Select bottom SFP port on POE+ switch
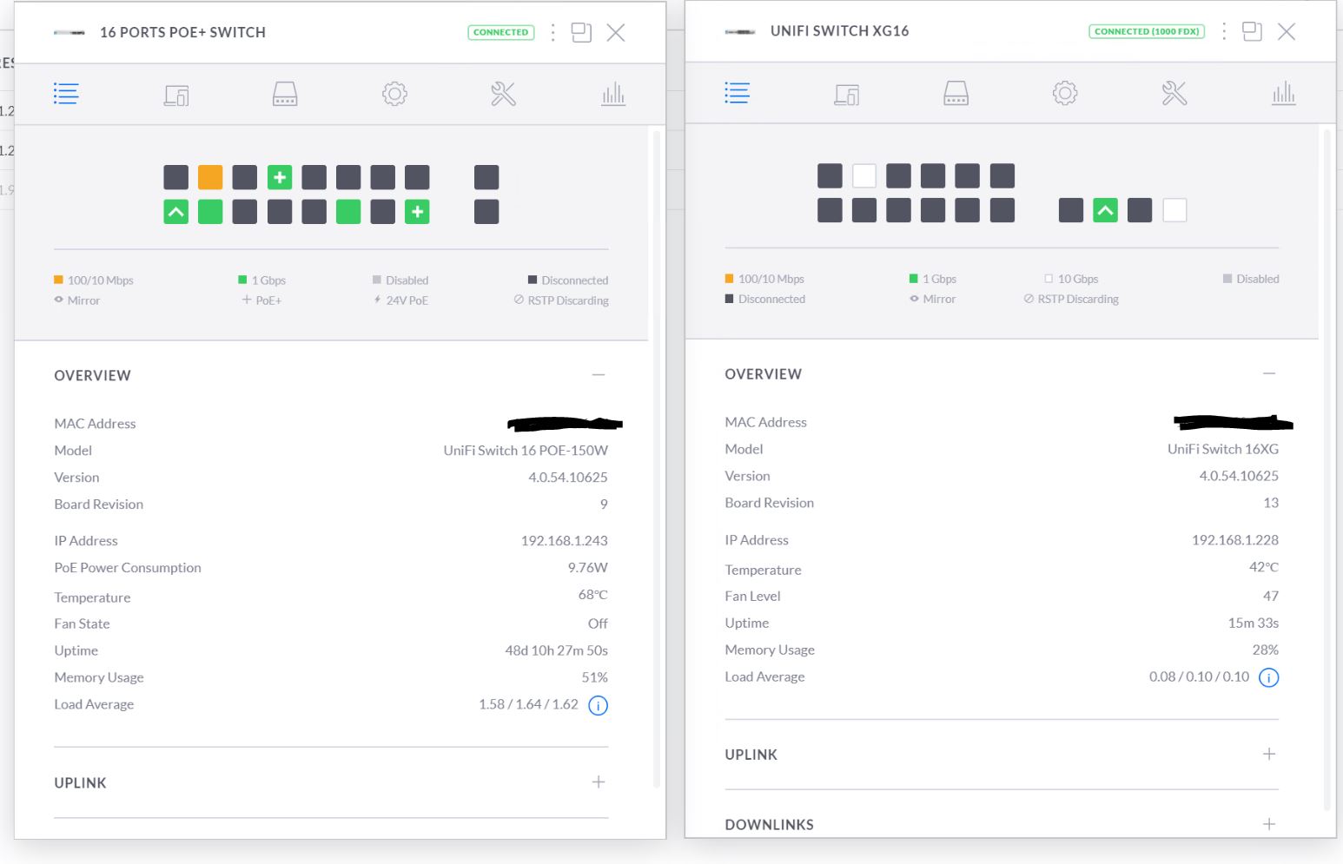The width and height of the screenshot is (1343, 864). click(x=486, y=212)
